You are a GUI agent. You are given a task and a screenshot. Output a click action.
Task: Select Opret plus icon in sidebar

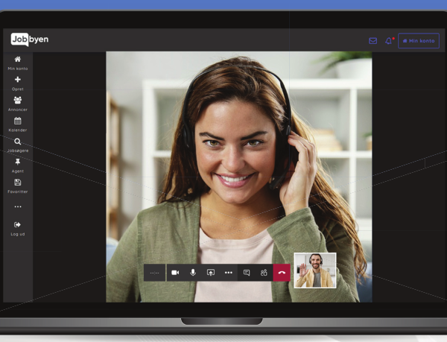coord(18,83)
